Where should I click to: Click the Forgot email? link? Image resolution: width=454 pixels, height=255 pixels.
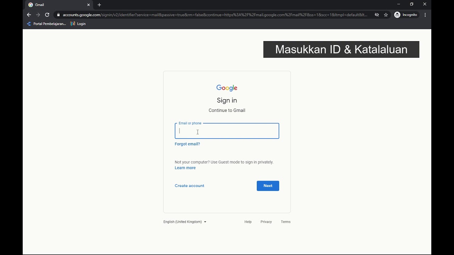point(187,144)
